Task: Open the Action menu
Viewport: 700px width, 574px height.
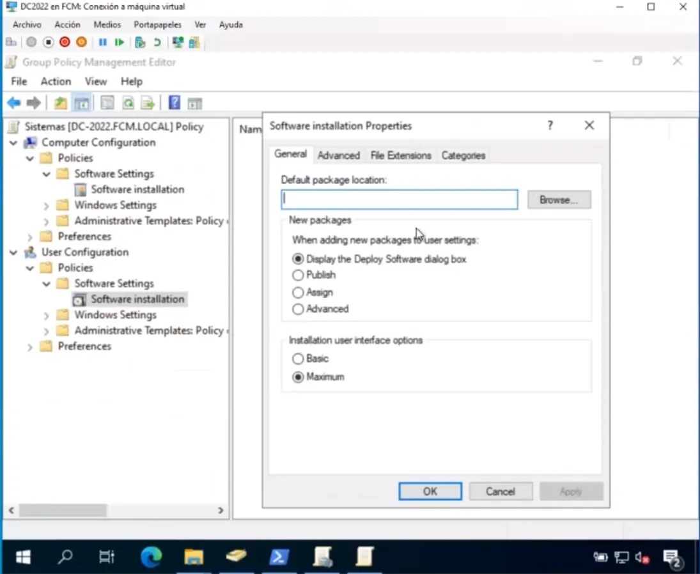Action: (x=56, y=81)
